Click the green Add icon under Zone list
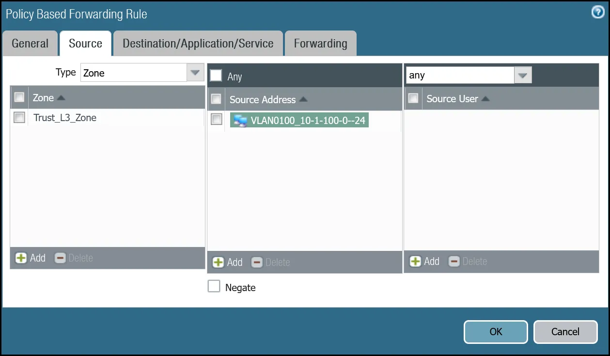The width and height of the screenshot is (610, 356). point(21,258)
